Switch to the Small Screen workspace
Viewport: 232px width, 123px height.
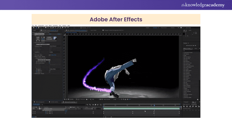coord(163,28)
